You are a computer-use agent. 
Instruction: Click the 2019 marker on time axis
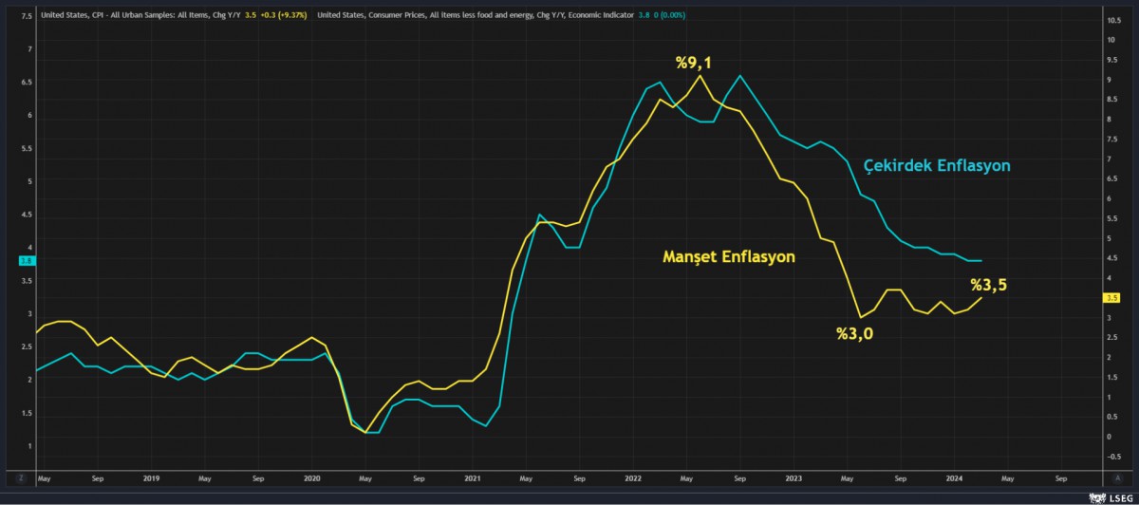[x=152, y=479]
